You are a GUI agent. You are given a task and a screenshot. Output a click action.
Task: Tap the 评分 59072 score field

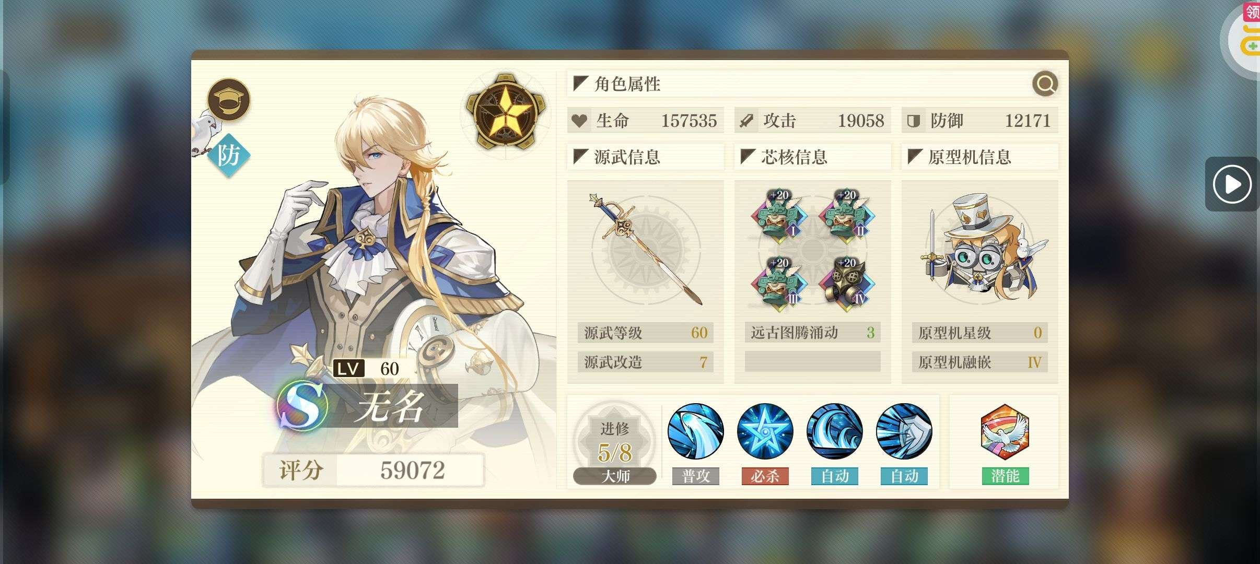pos(374,470)
